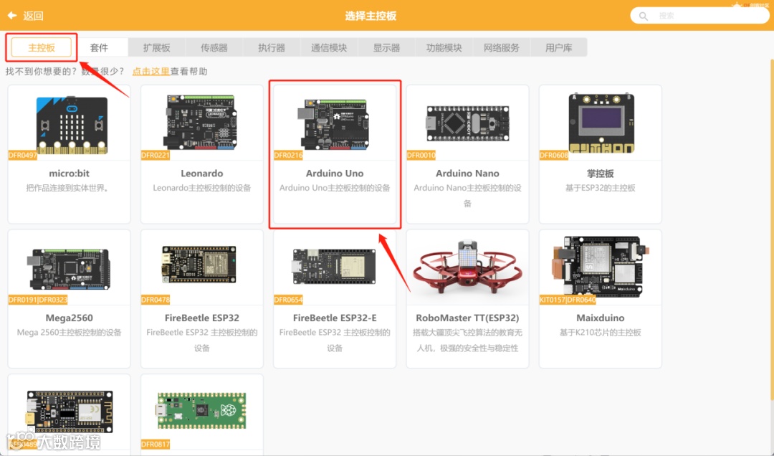Click the Leonardo title text
This screenshot has width=774, height=456.
[202, 174]
